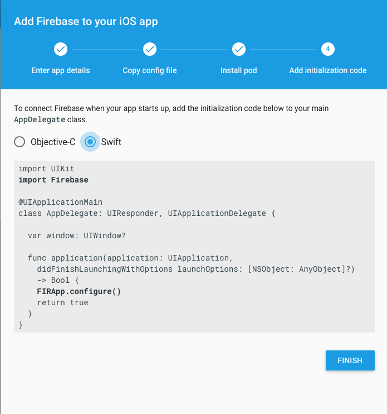Select the Objective-C radio button

(19, 142)
